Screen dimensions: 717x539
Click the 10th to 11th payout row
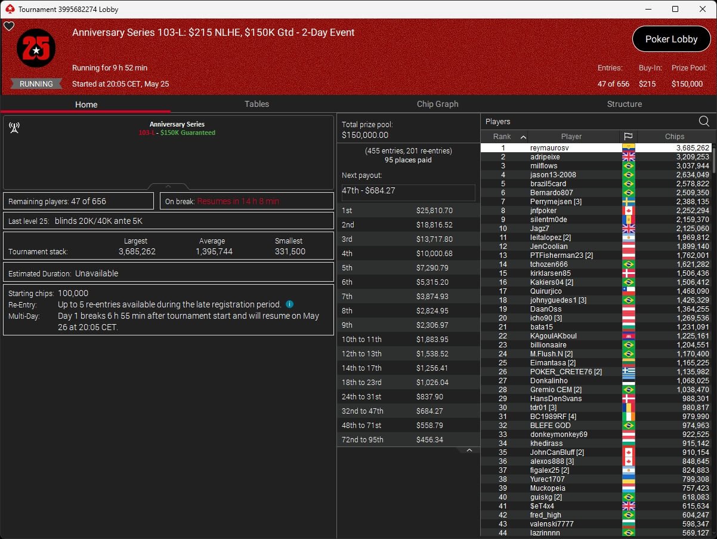click(x=409, y=340)
